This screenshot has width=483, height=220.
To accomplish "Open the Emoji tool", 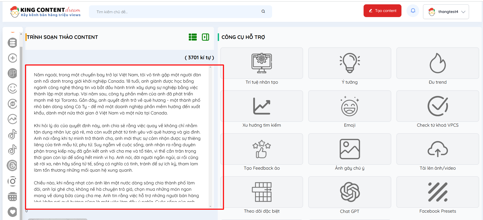I will coord(349,106).
